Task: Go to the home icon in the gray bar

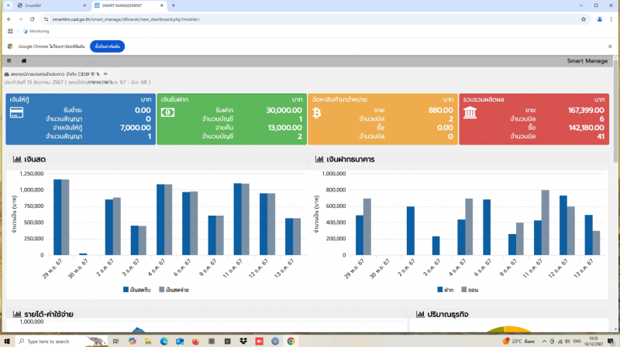Action: coord(24,61)
